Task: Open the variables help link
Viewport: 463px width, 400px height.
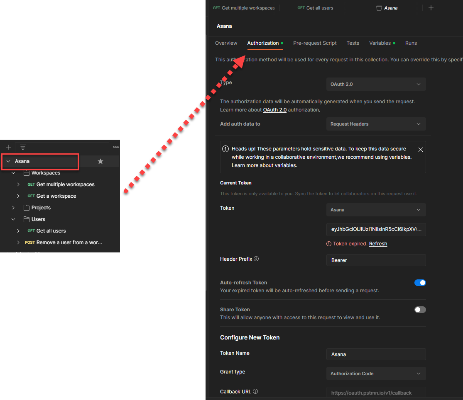Action: 285,165
